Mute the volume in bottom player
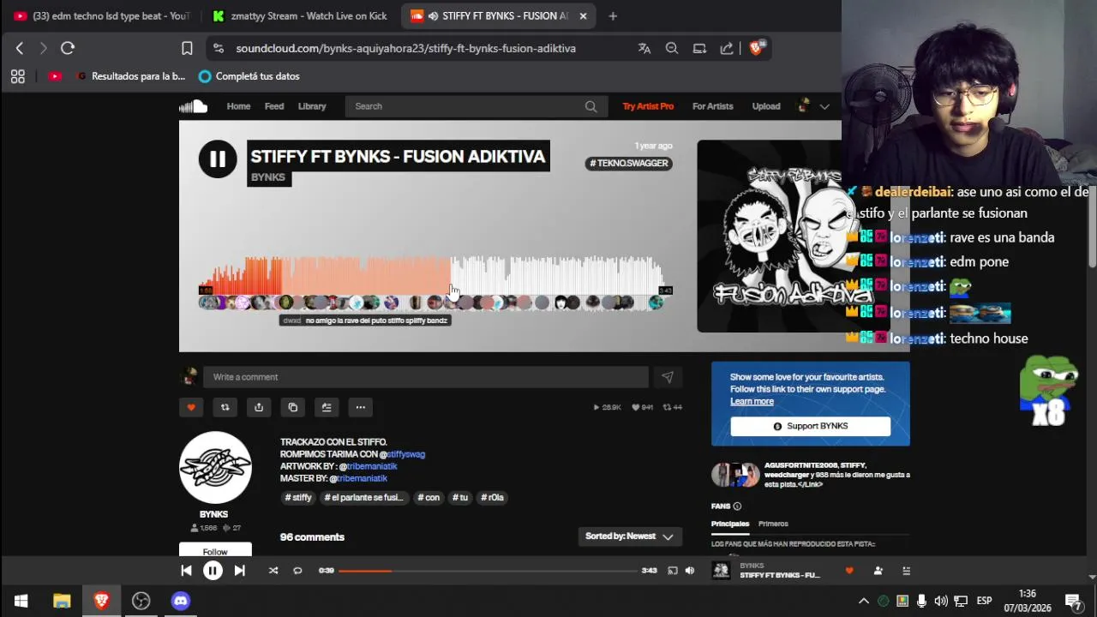 click(x=690, y=571)
